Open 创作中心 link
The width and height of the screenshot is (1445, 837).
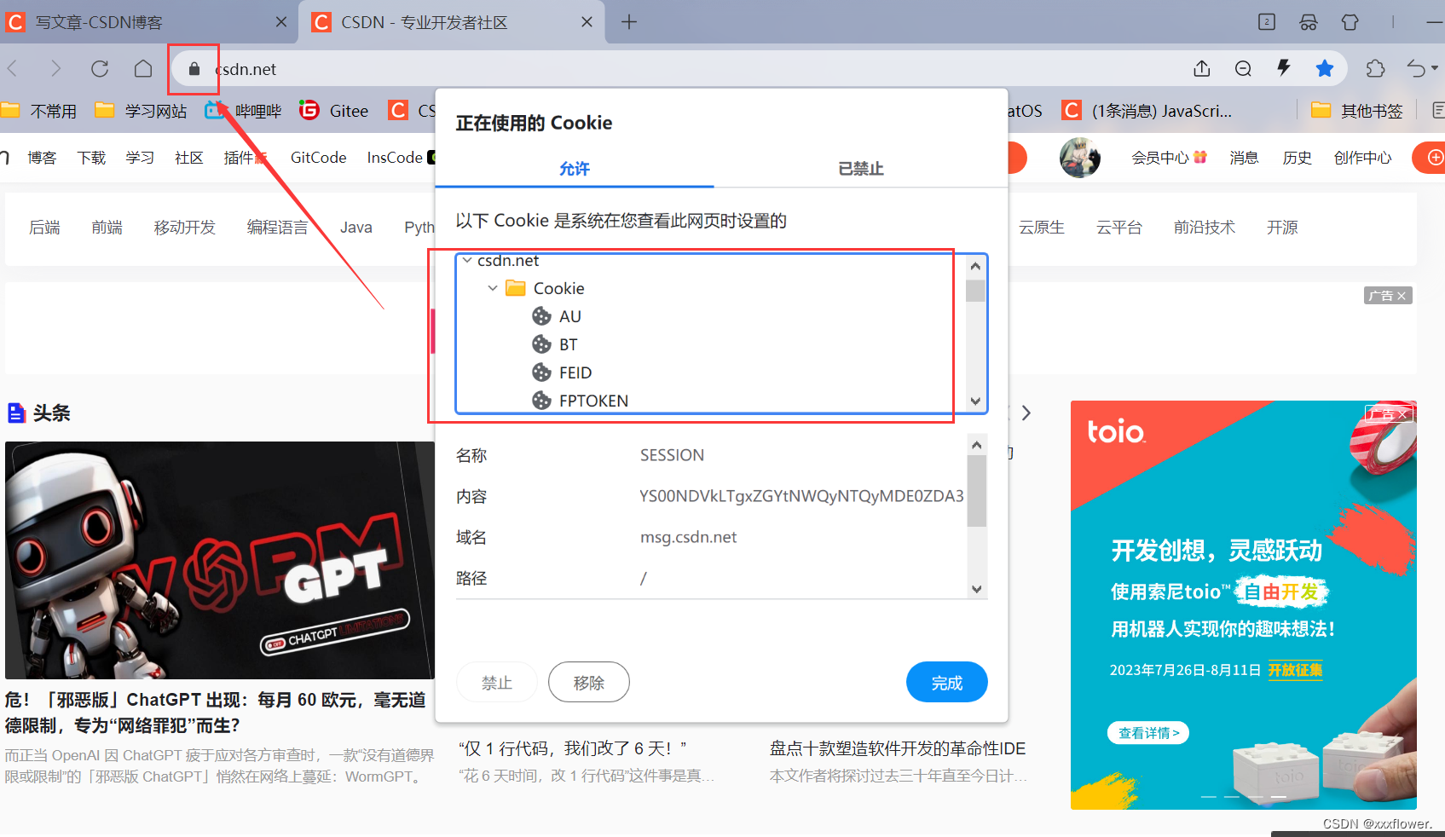click(x=1362, y=158)
